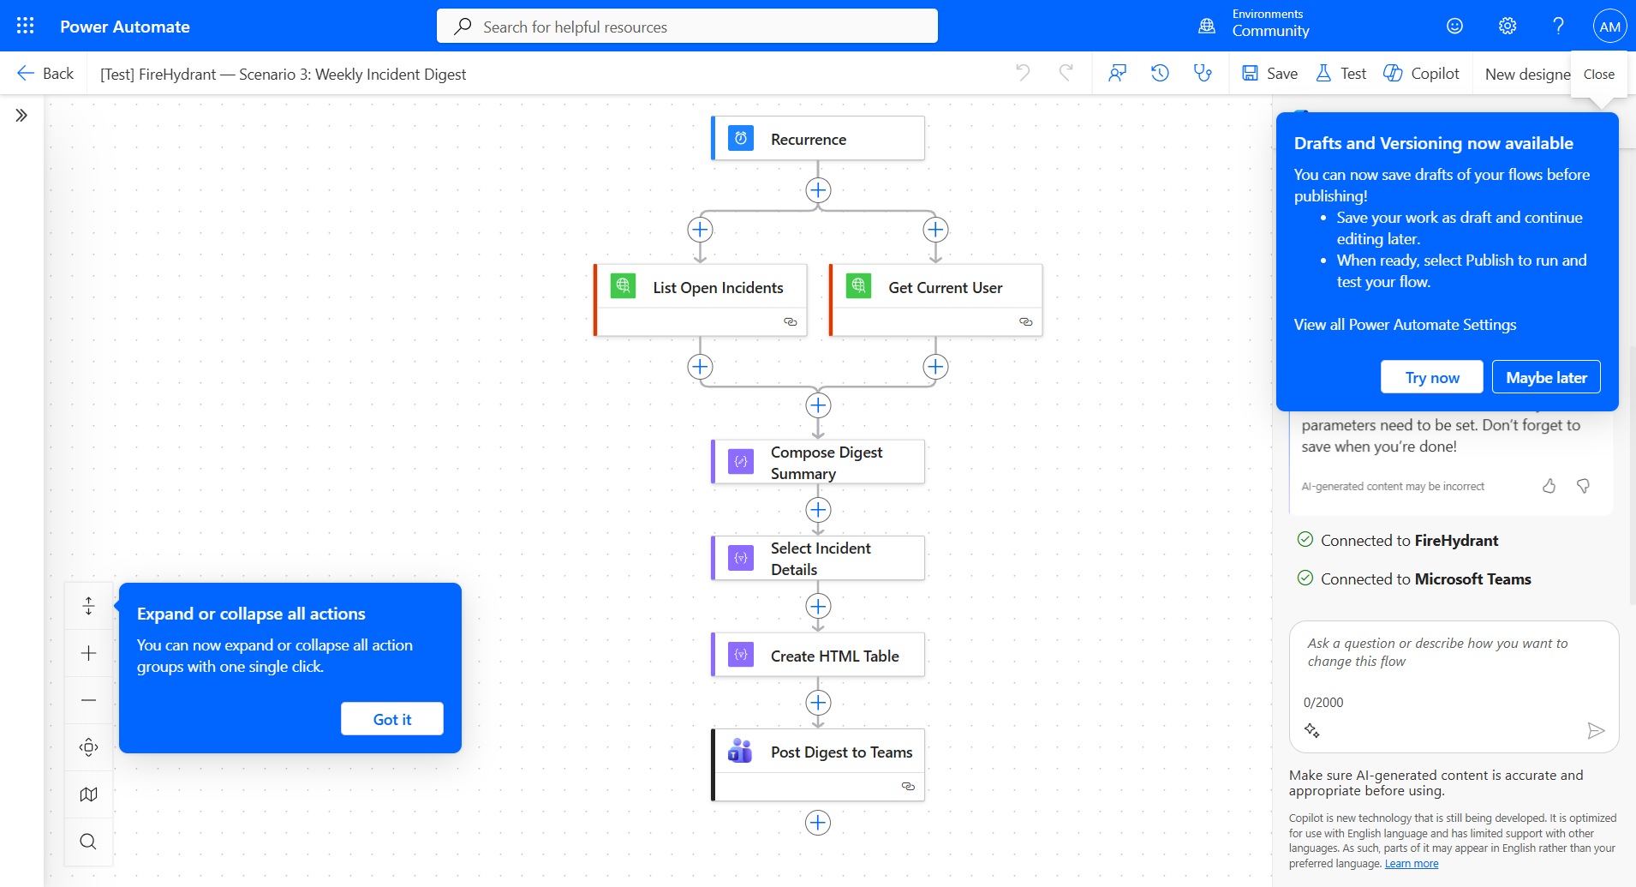The image size is (1636, 887).
Task: Click the Power Automate title
Action: click(x=125, y=27)
